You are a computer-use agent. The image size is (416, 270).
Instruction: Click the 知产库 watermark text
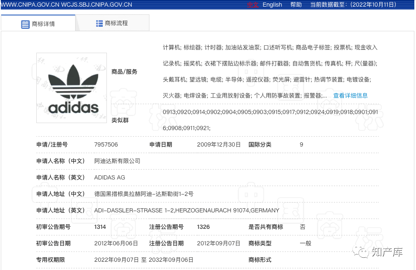pos(387,251)
